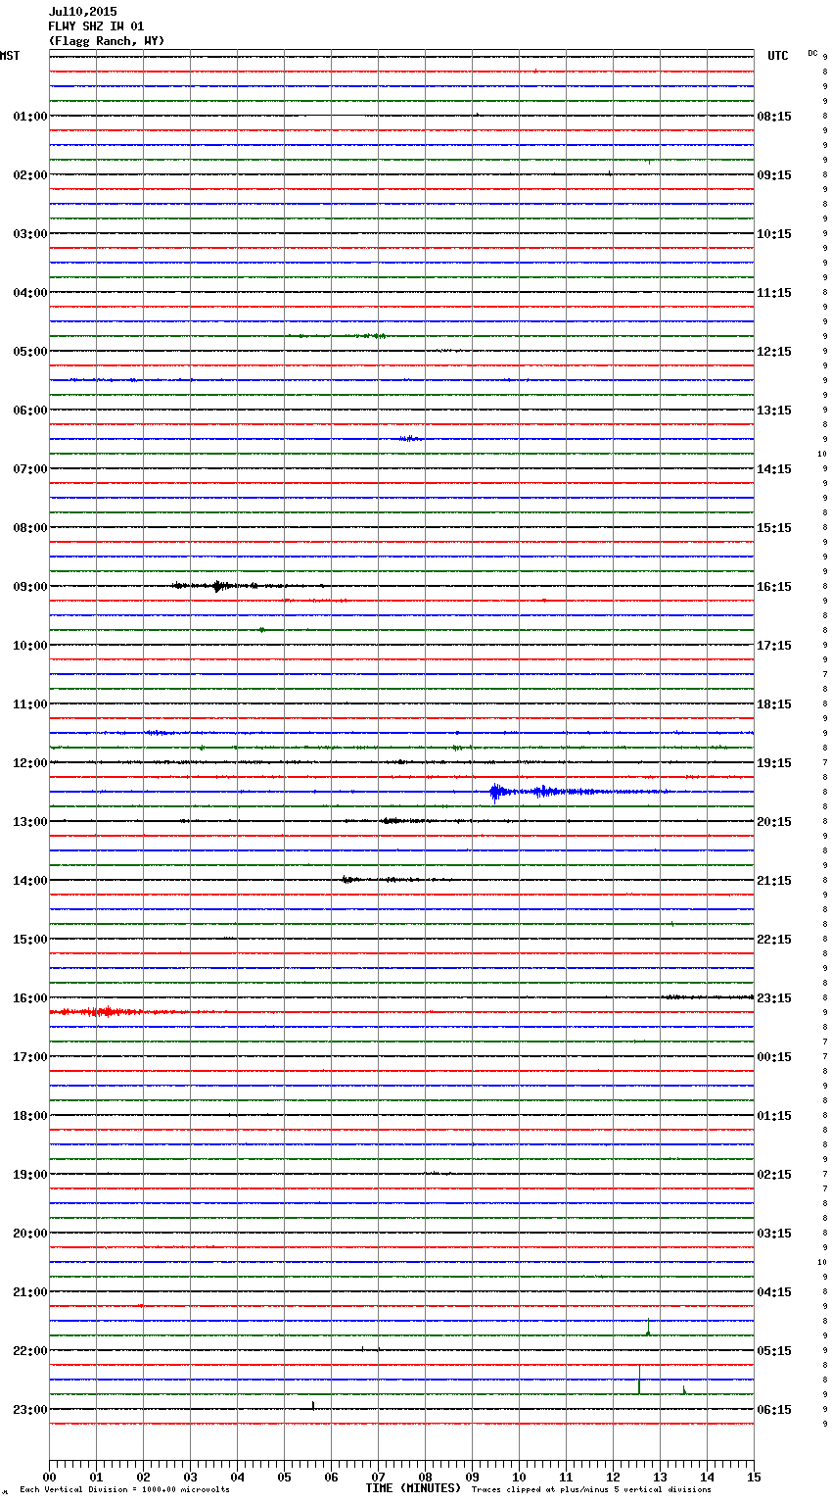Click the 21:00 MST row label

click(30, 1292)
